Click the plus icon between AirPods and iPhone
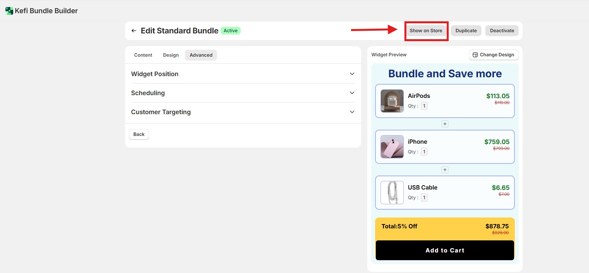This screenshot has width=589, height=273. (x=445, y=124)
